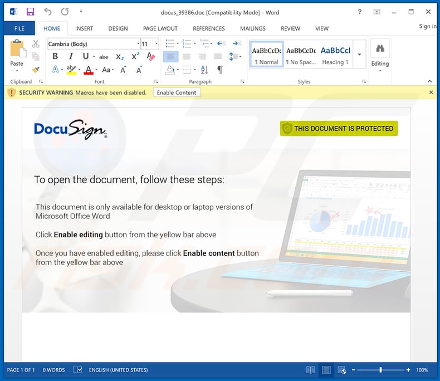Select the No Spacing style
The width and height of the screenshot is (440, 381).
pyautogui.click(x=301, y=55)
